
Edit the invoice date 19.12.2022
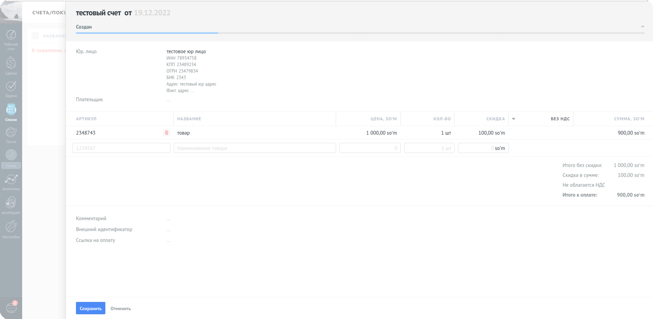click(152, 13)
